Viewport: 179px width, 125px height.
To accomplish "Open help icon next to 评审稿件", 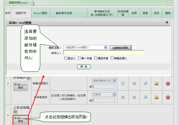I will tap(29, 78).
